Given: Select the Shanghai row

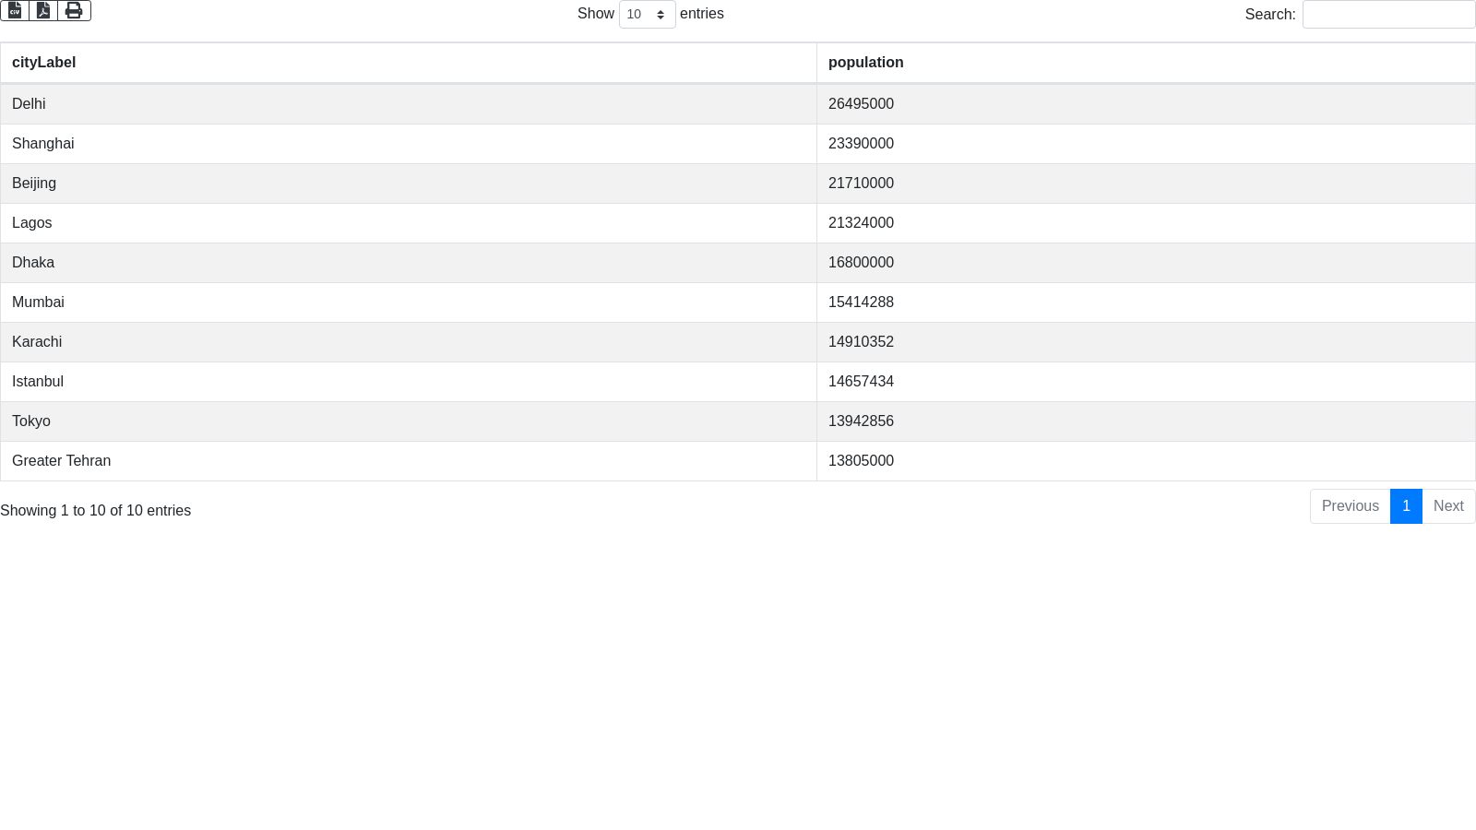Looking at the screenshot, I should 42,144.
